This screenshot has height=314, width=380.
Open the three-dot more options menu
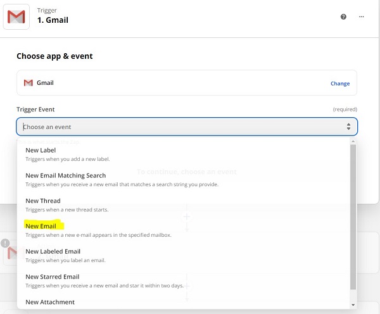(x=362, y=16)
